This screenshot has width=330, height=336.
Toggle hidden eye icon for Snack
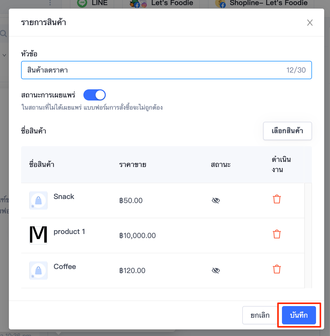(216, 200)
